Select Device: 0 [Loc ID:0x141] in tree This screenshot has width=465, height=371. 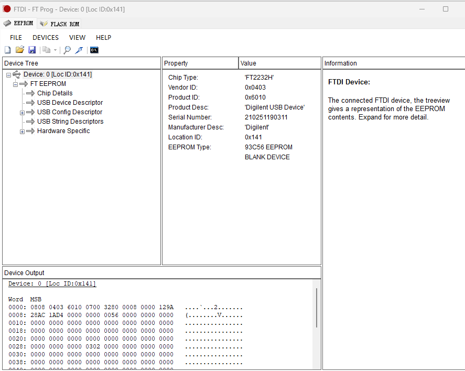pos(58,74)
